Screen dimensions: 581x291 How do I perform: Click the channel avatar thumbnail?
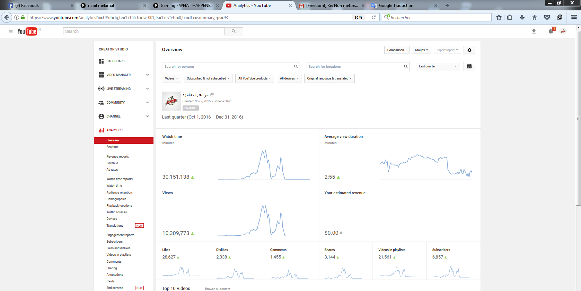click(171, 101)
